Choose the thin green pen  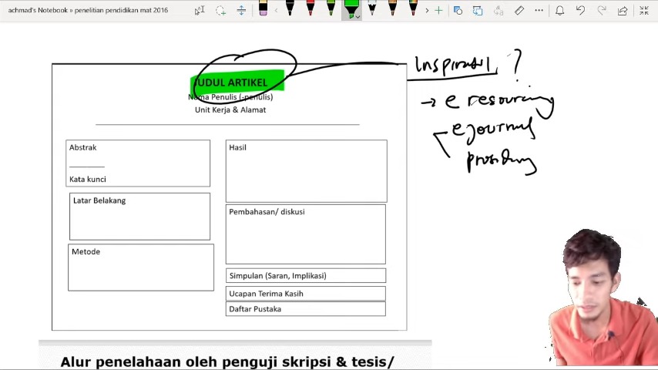(331, 8)
